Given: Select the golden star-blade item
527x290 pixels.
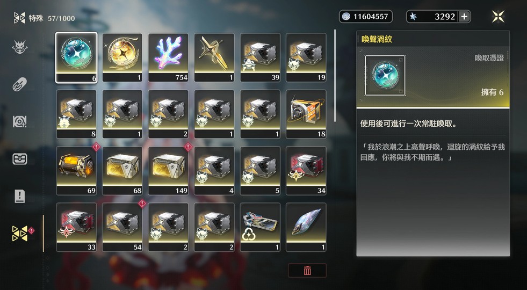Looking at the screenshot, I should [214, 57].
